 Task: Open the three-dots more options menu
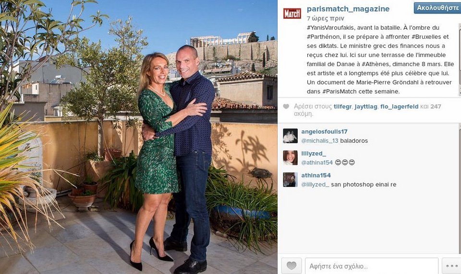451,266
